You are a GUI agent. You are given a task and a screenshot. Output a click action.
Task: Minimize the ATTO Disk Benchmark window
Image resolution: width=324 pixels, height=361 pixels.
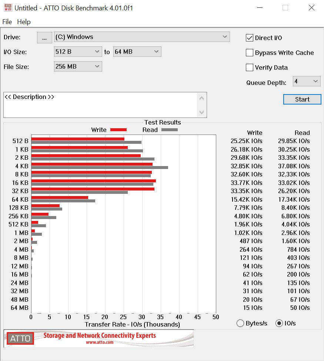[x=260, y=7]
